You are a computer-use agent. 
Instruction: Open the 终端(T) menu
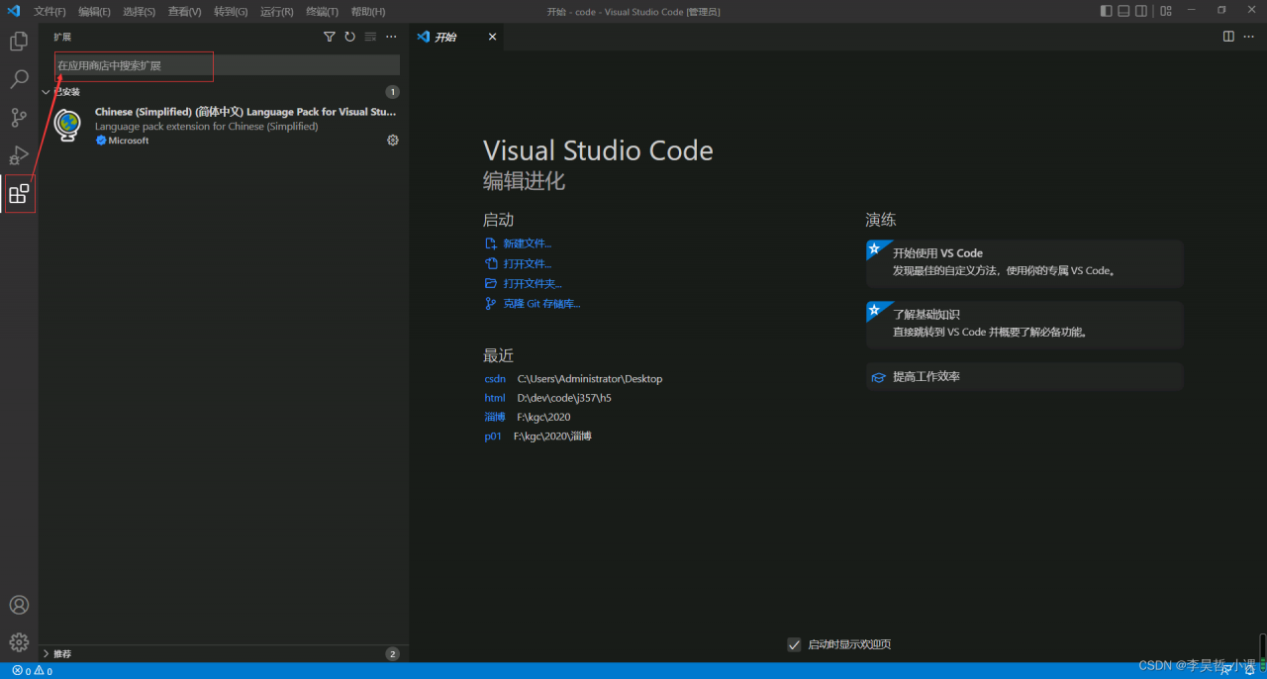click(x=322, y=11)
